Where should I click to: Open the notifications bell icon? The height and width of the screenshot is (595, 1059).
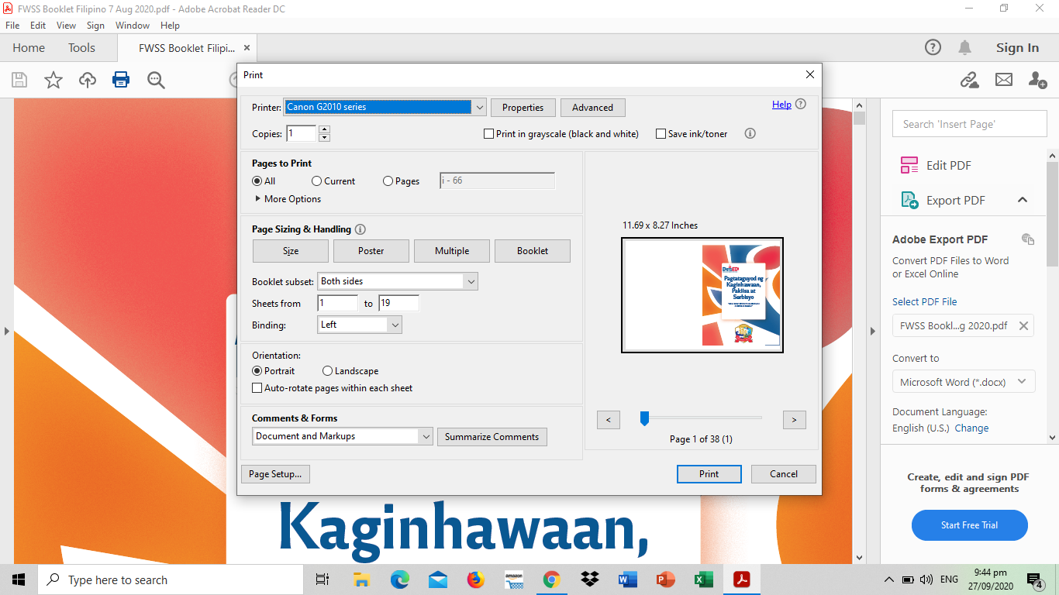coord(964,47)
